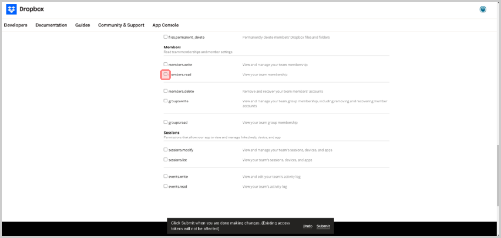This screenshot has height=238, width=501.
Task: Tick the members.read checkbox
Action: click(166, 74)
